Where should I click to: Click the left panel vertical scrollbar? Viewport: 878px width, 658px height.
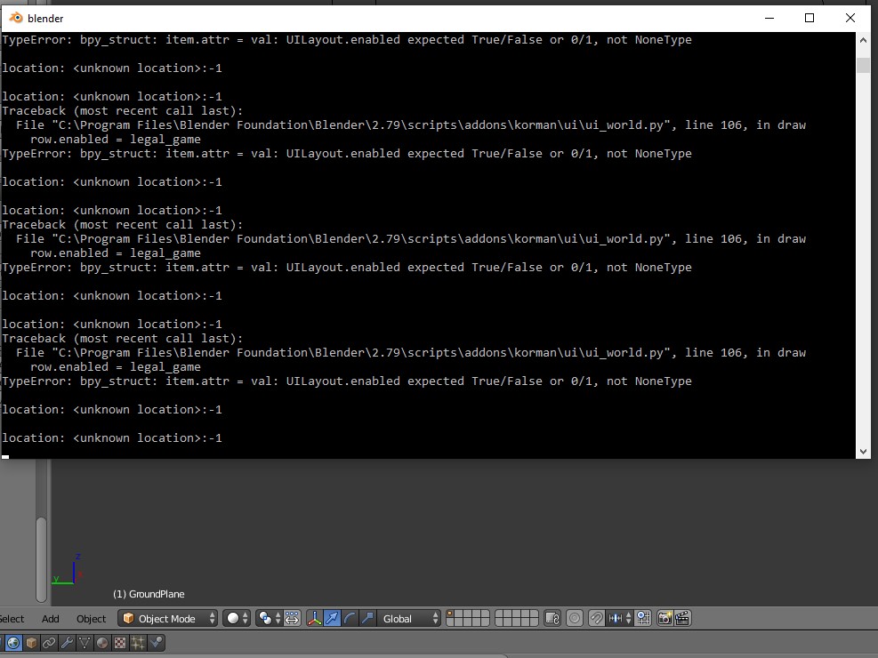(x=42, y=559)
